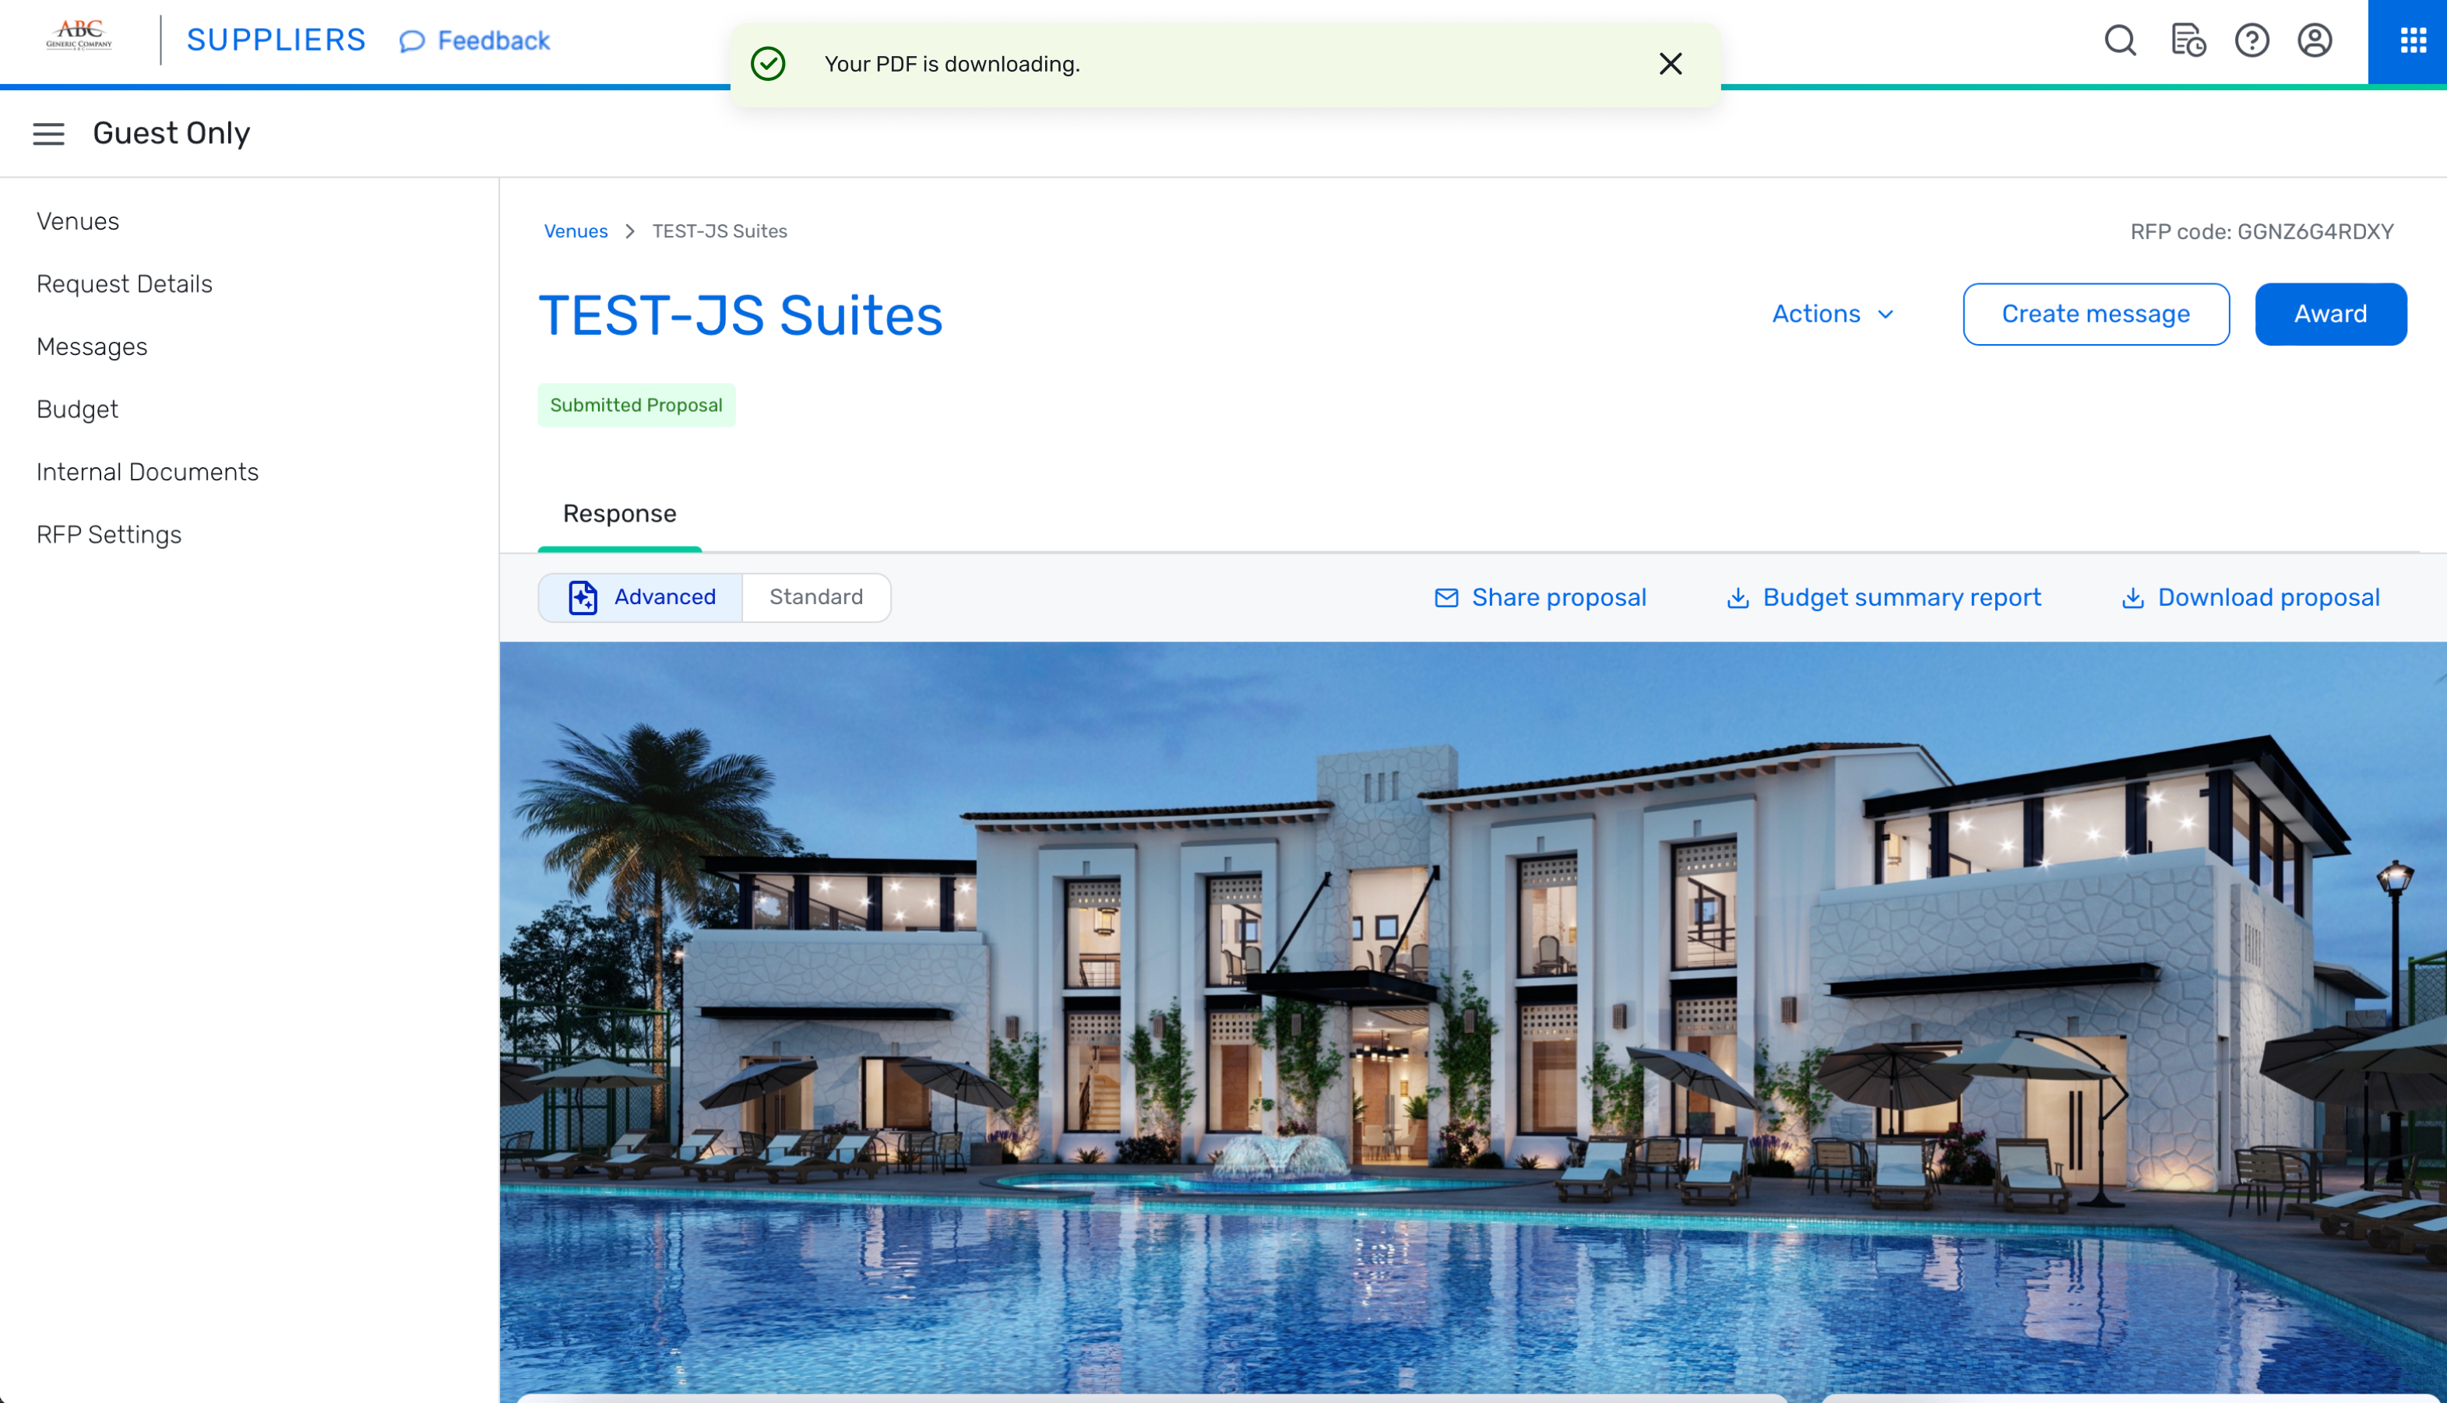The image size is (2447, 1403).
Task: Click the Submitted Proposal status badge
Action: [636, 405]
